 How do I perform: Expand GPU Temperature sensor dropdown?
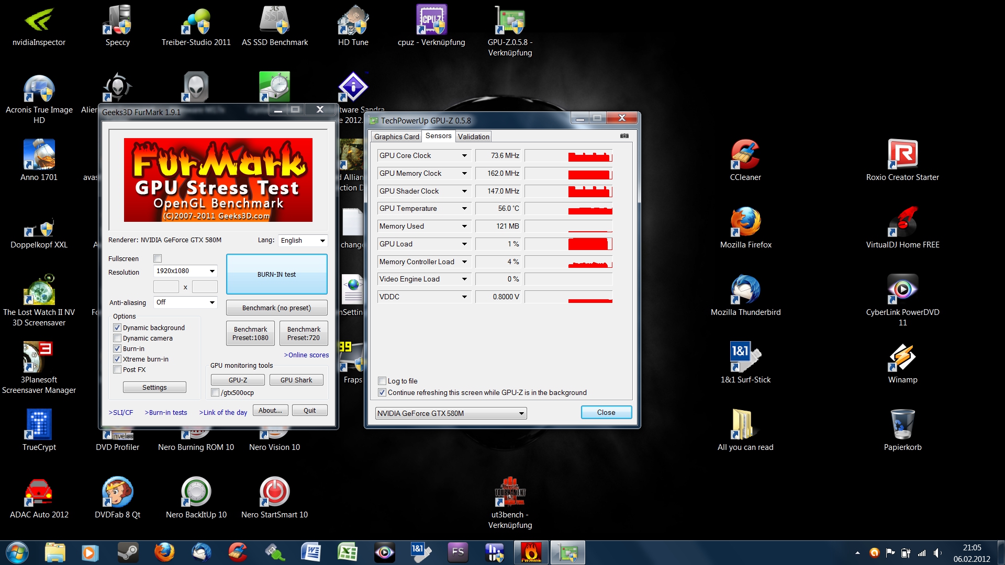tap(464, 208)
